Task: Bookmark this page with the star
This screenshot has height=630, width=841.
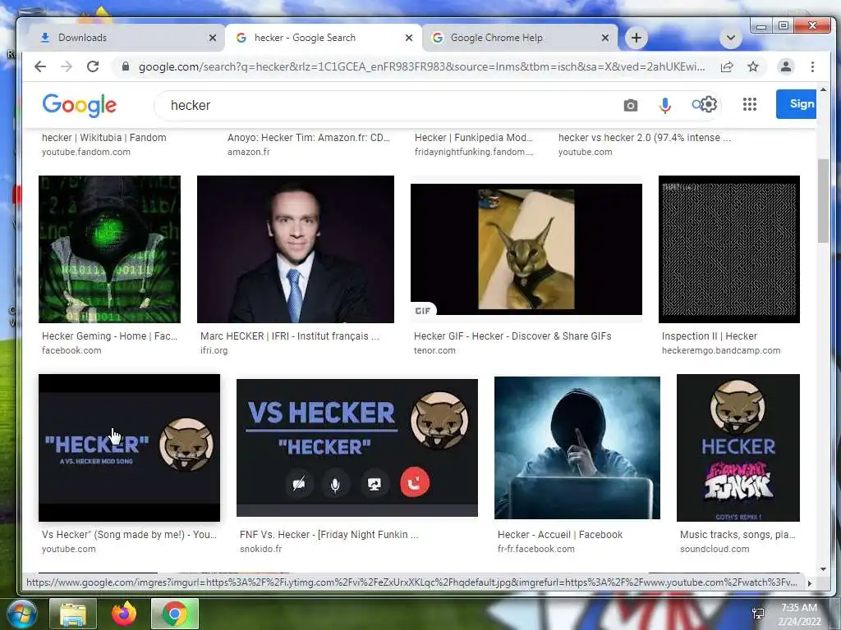Action: click(753, 66)
